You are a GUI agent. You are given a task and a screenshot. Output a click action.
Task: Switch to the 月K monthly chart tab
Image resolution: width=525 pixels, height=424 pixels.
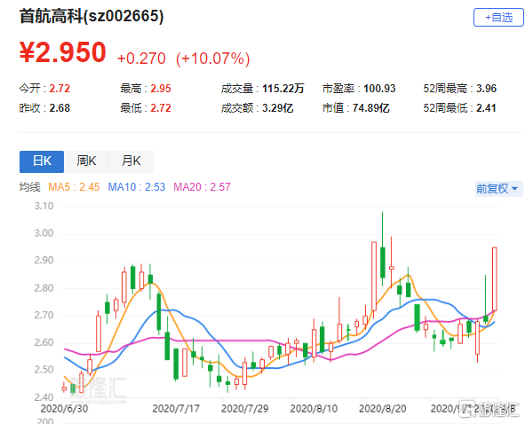click(131, 161)
